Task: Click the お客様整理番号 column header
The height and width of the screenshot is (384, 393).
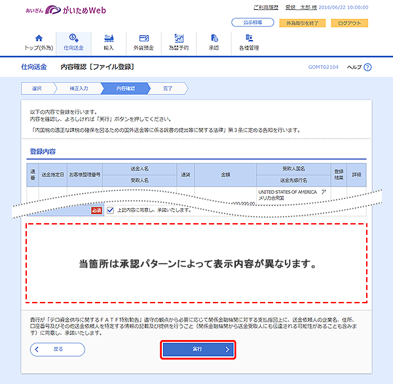Action: (84, 175)
